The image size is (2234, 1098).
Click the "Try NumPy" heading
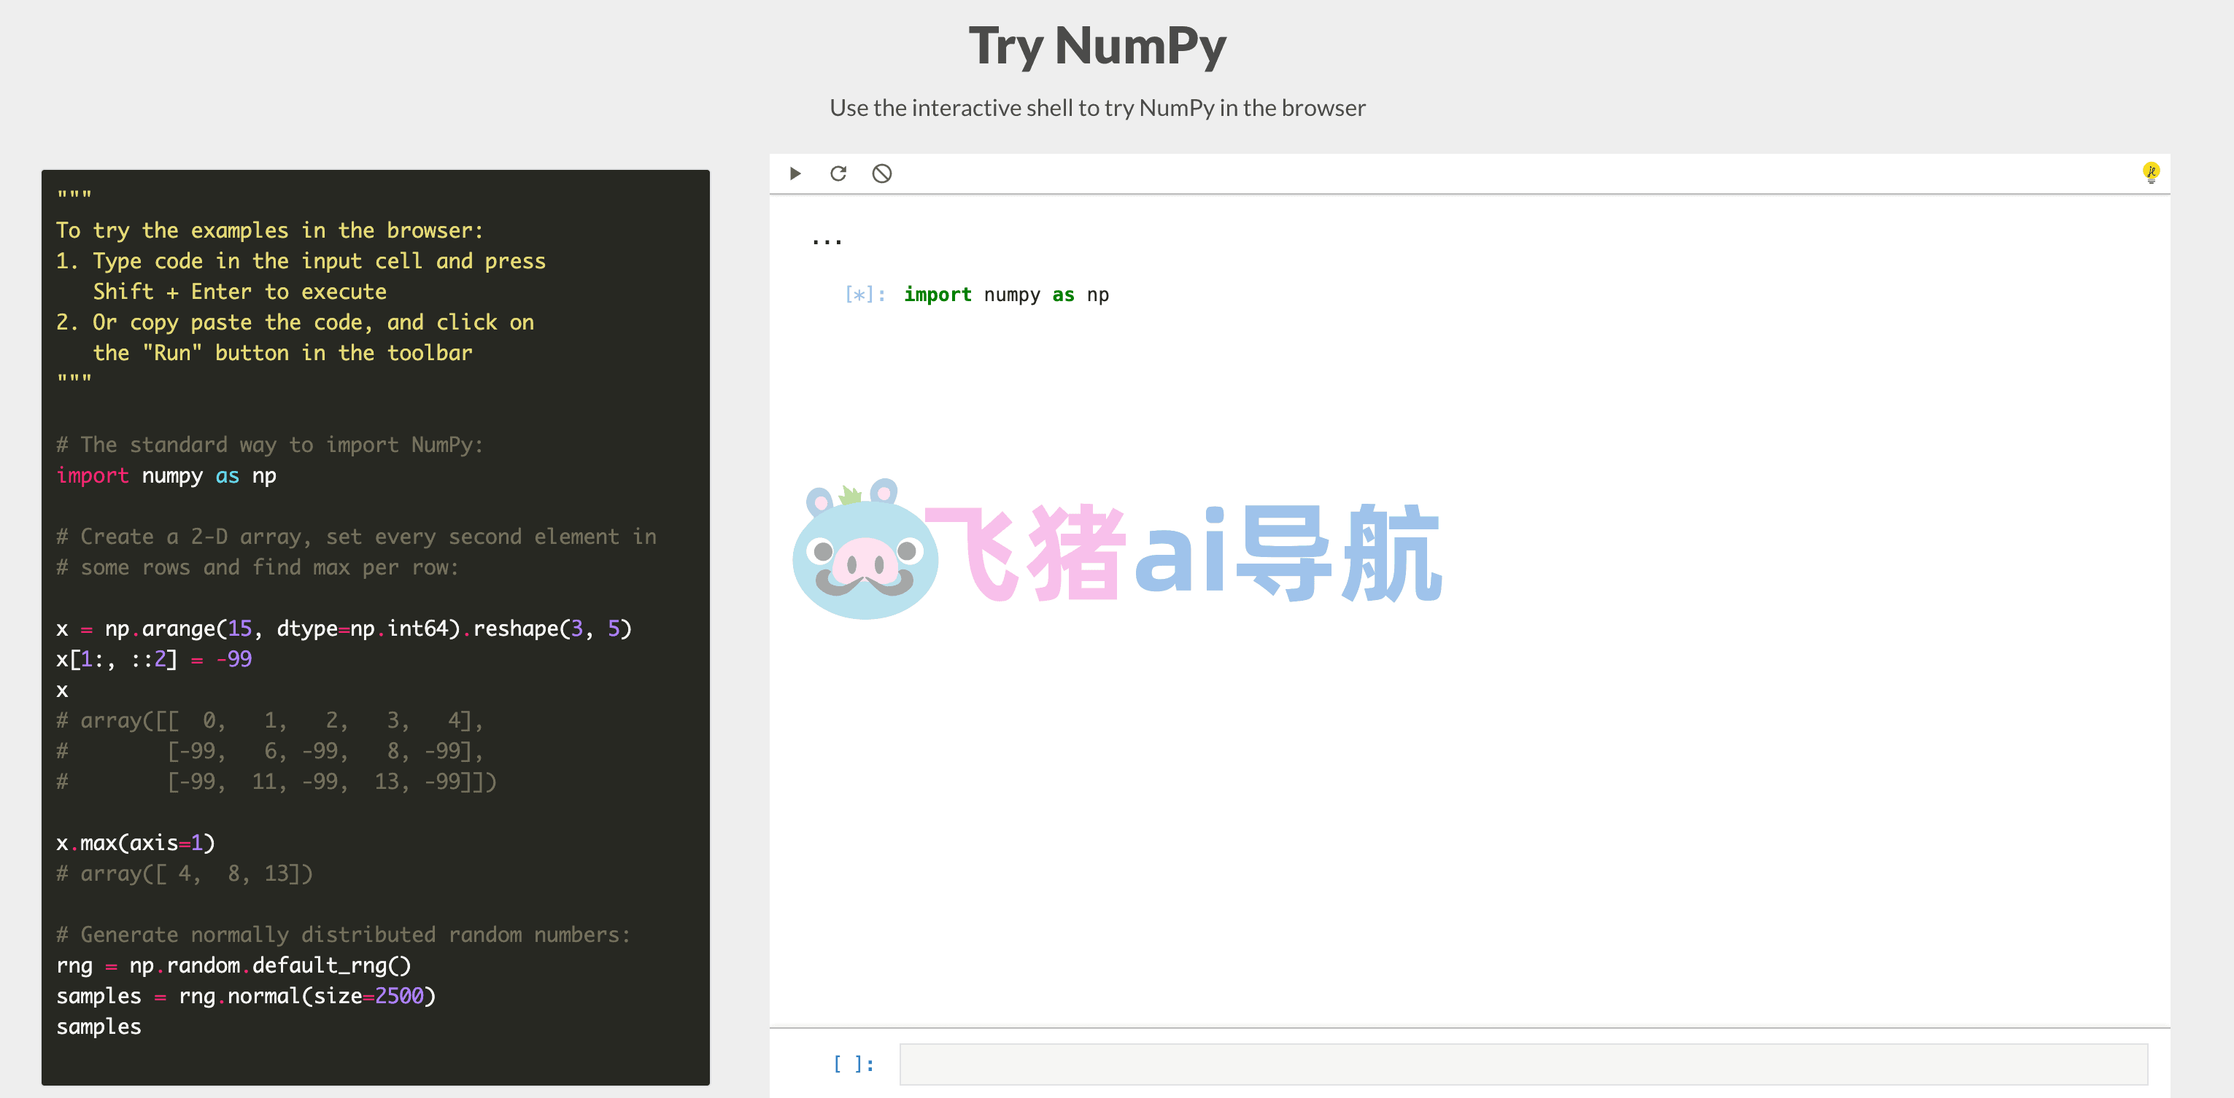point(1097,46)
